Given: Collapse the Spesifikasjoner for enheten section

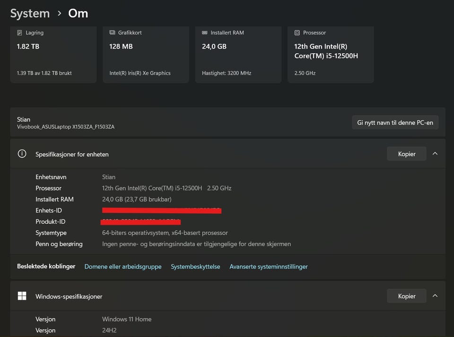Looking at the screenshot, I should pos(435,154).
